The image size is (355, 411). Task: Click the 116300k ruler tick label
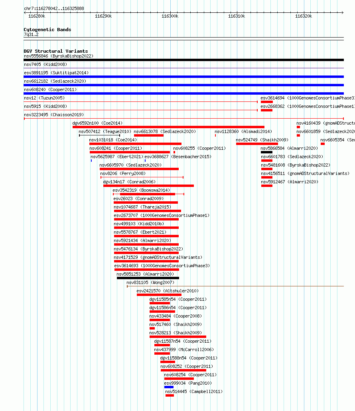point(170,16)
